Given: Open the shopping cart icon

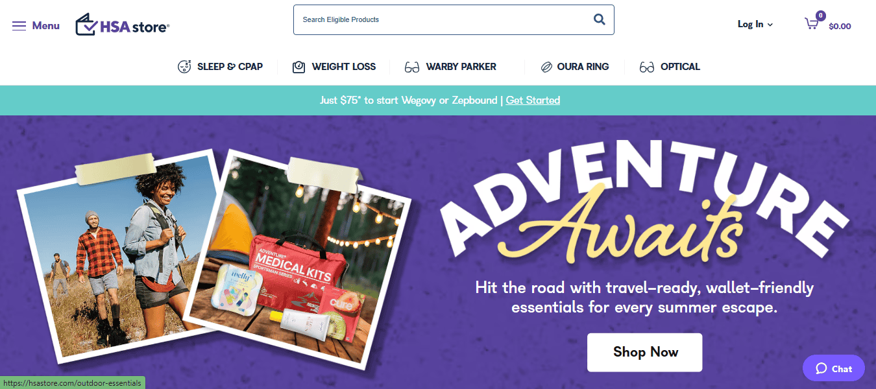Looking at the screenshot, I should pyautogui.click(x=812, y=24).
